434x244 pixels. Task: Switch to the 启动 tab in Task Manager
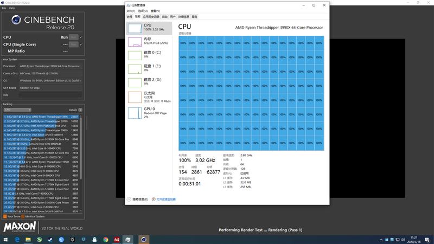click(x=165, y=17)
